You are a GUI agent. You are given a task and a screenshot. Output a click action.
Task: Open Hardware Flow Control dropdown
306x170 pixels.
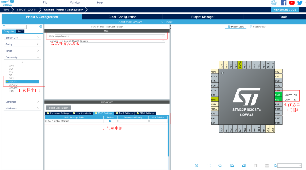pyautogui.click(x=122, y=41)
